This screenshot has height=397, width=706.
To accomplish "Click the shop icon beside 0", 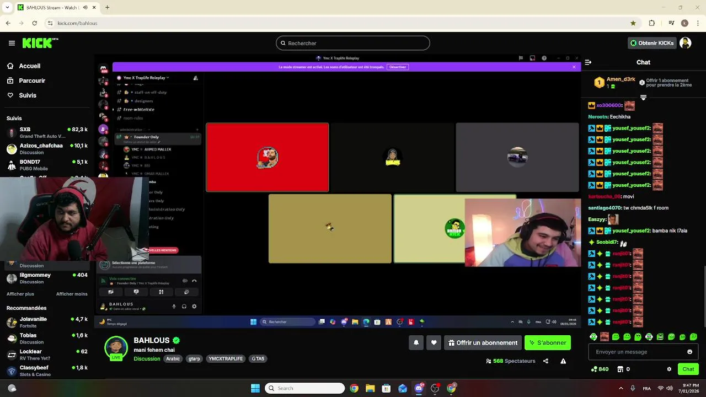I will (x=620, y=369).
